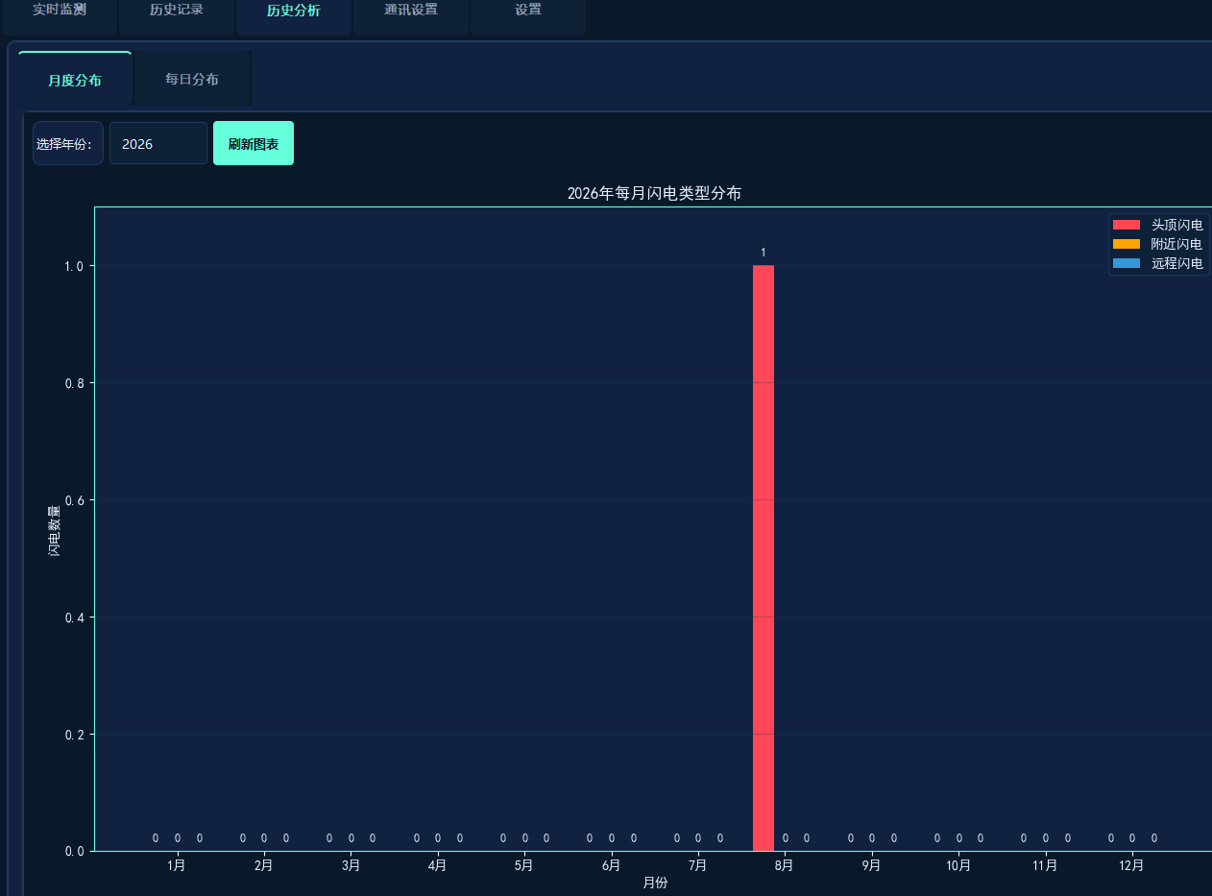
Task: Click the 11月 axis label
Action: 1045,865
